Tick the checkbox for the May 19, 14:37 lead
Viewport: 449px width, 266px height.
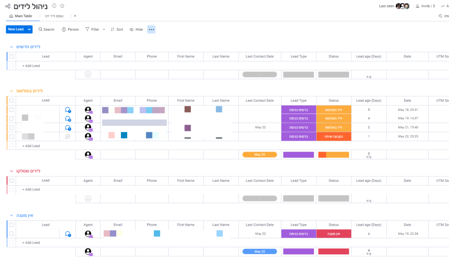11,118
